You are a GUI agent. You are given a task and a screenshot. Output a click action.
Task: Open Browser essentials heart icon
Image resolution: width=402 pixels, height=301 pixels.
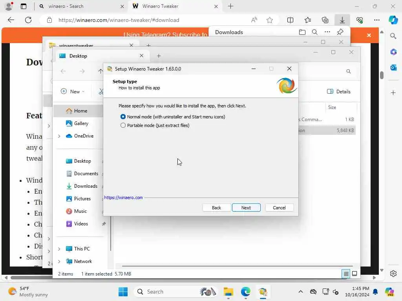360,20
